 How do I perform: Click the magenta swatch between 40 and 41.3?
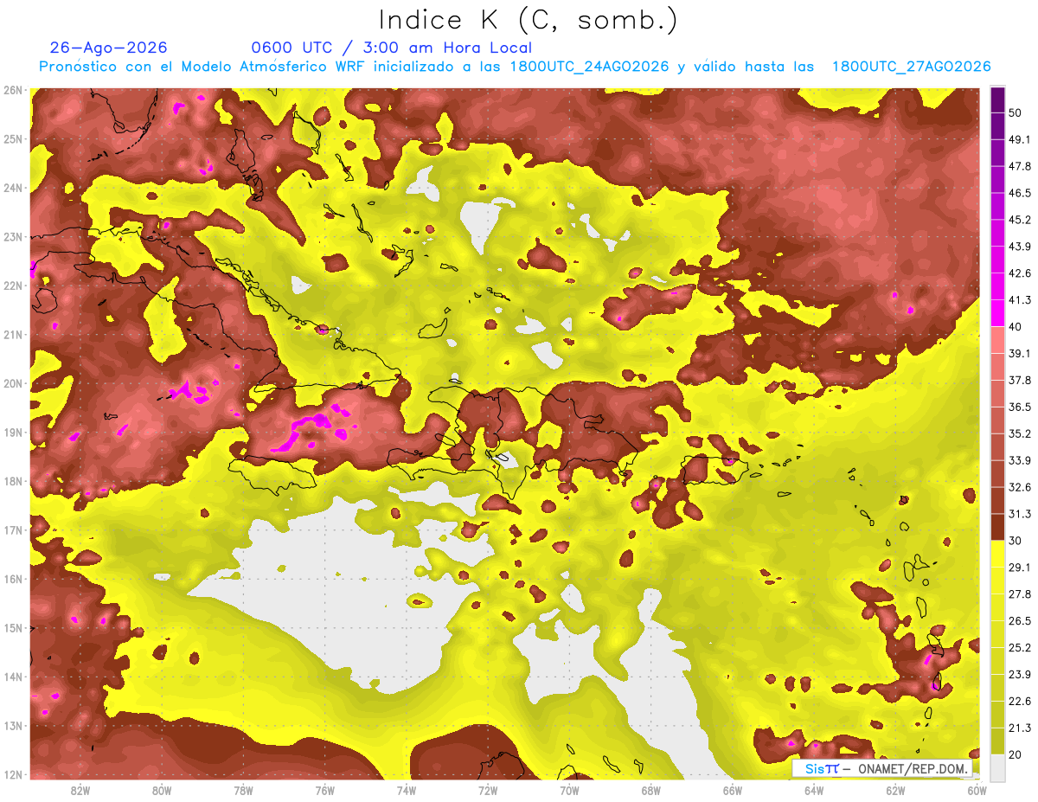coord(997,312)
